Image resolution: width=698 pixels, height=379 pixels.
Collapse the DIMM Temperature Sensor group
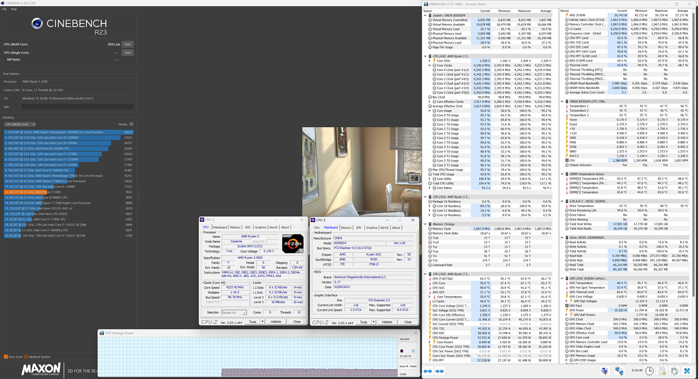[562, 174]
